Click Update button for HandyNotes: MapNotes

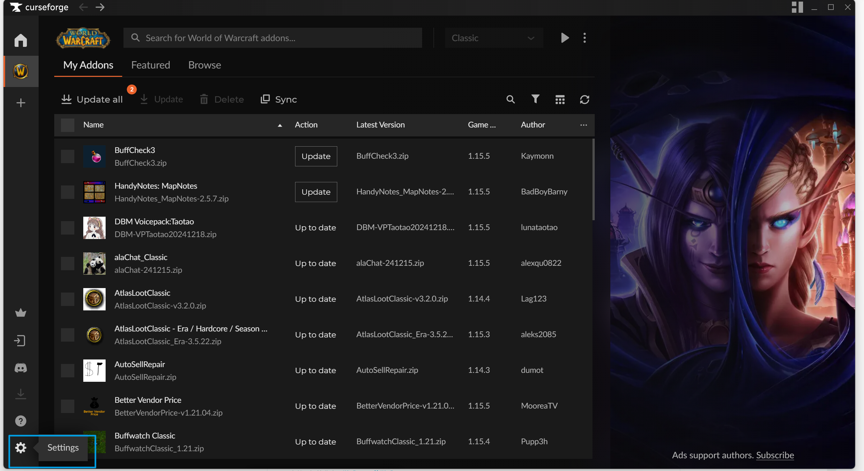[x=316, y=192]
